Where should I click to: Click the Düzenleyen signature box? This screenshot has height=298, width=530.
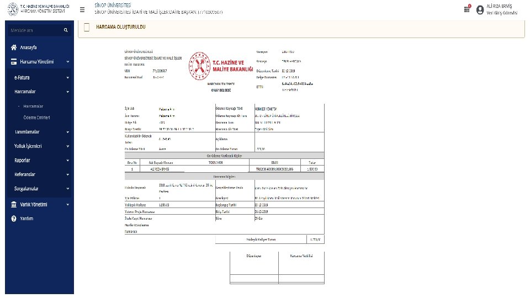tap(254, 263)
